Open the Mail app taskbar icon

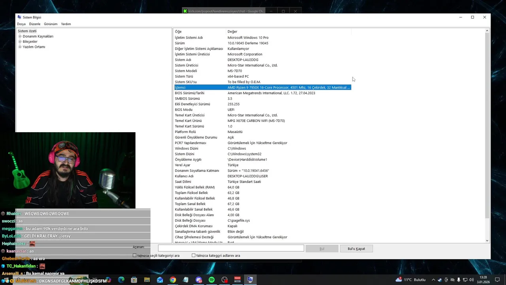tap(160, 280)
